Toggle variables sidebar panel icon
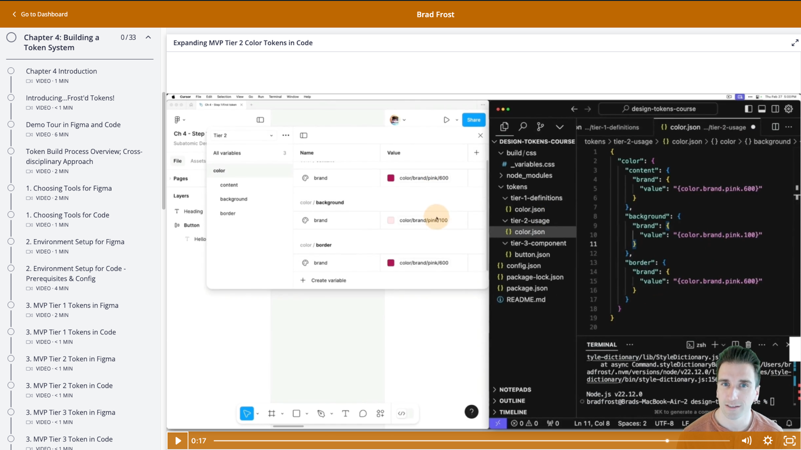801x450 pixels. point(304,135)
